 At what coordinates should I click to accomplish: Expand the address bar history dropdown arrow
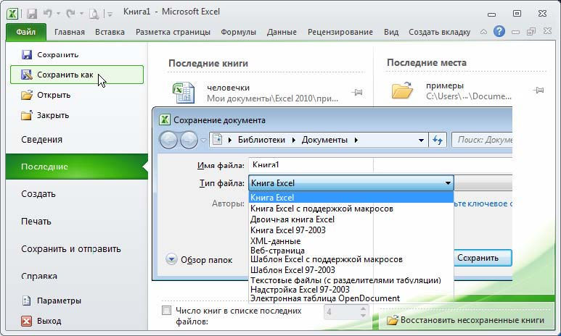(421, 140)
